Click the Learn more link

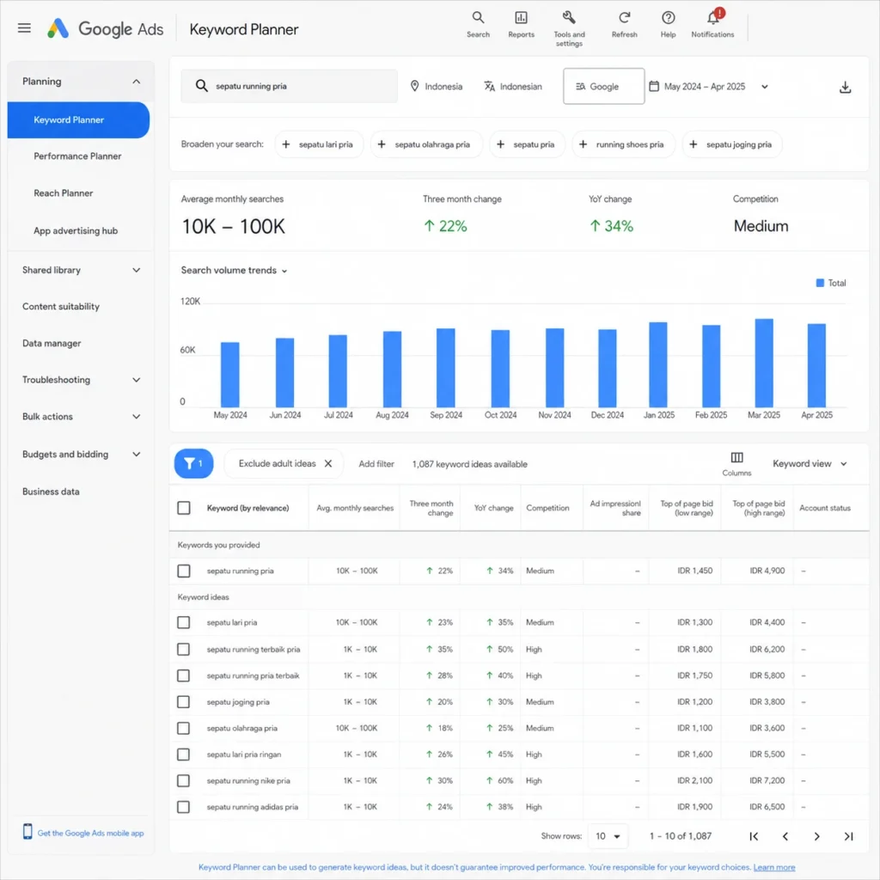point(774,867)
